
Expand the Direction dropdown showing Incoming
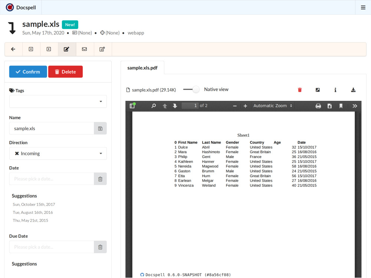tap(58, 153)
